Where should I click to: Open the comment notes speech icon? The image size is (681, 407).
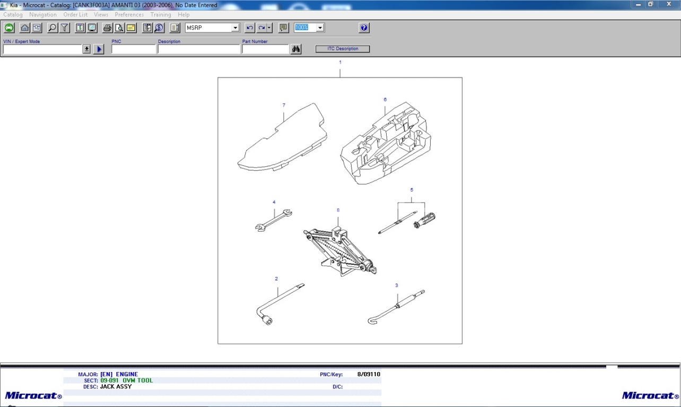click(x=284, y=28)
